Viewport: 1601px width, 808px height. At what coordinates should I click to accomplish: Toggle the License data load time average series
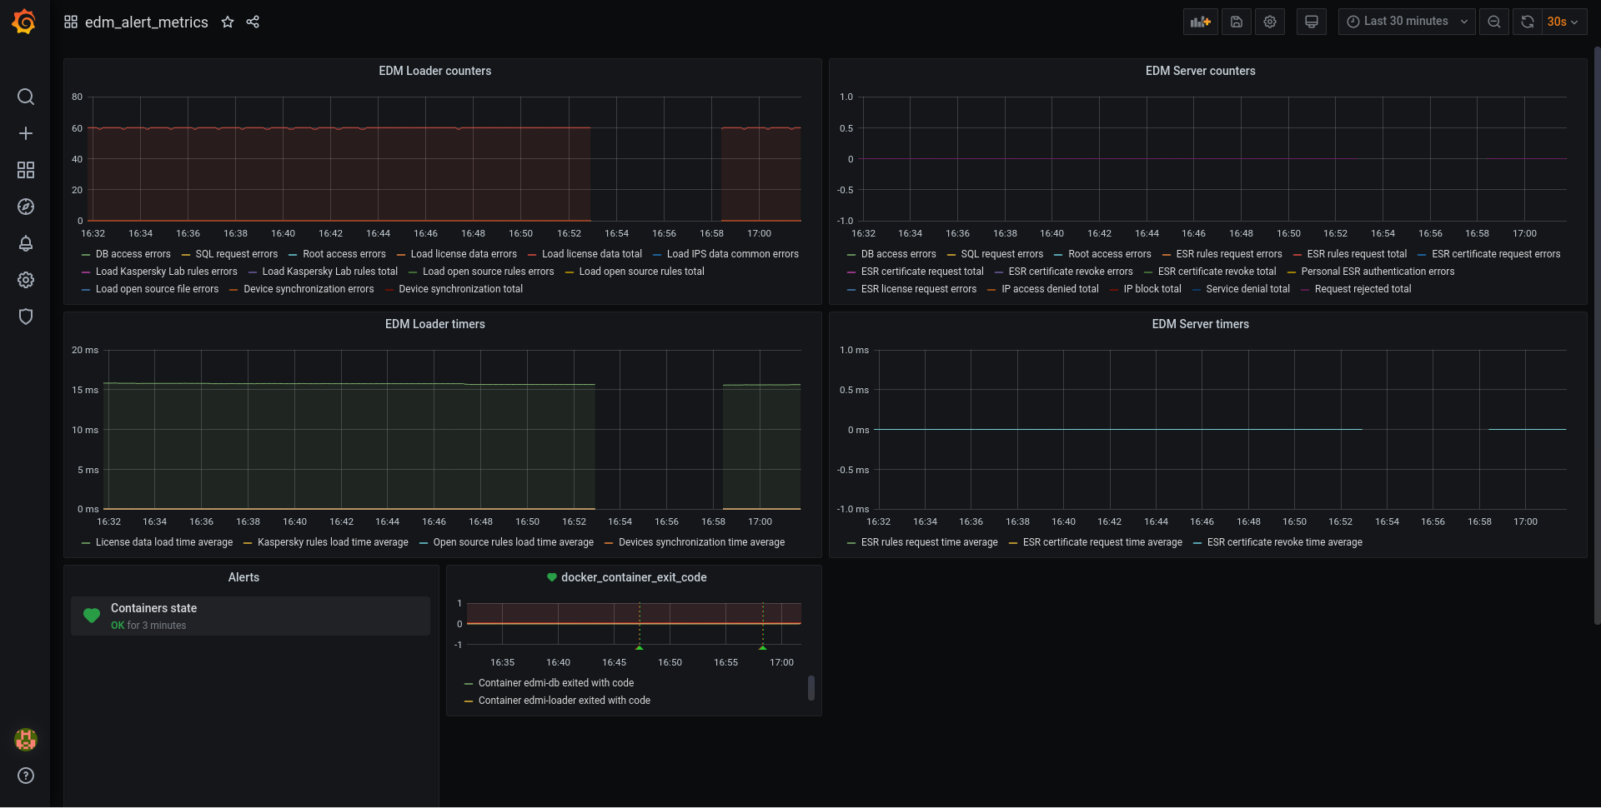[163, 542]
